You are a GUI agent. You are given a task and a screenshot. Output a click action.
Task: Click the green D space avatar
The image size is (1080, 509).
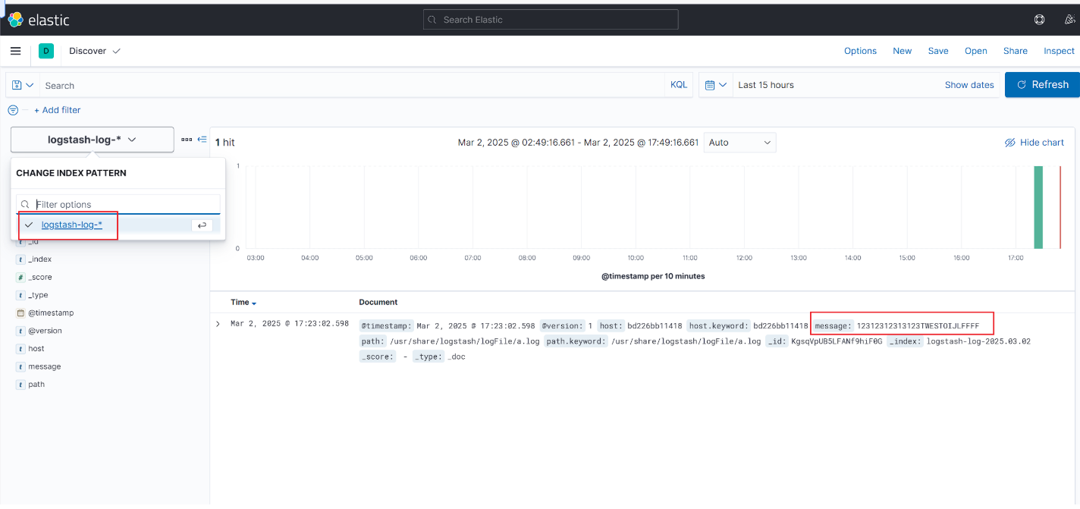click(46, 51)
